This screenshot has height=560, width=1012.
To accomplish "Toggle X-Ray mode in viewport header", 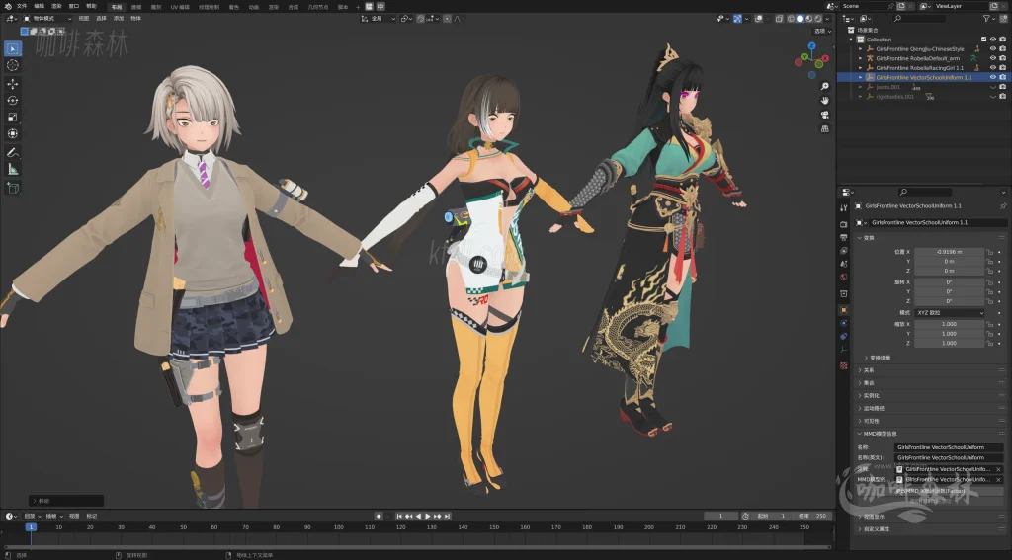I will pos(779,19).
